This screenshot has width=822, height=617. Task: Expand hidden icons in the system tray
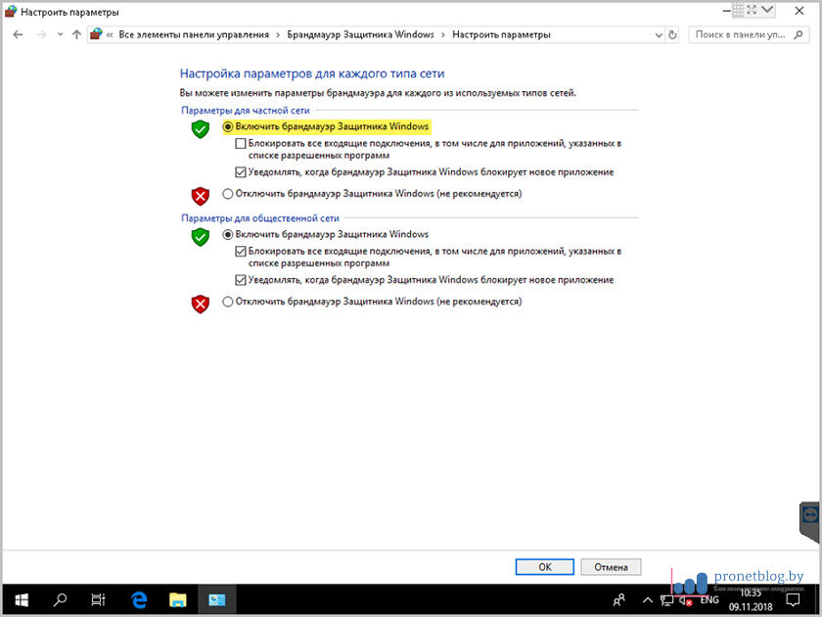coord(647,598)
